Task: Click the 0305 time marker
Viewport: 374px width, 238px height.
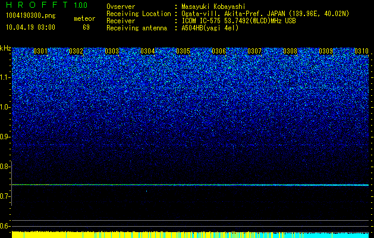Action: click(183, 51)
